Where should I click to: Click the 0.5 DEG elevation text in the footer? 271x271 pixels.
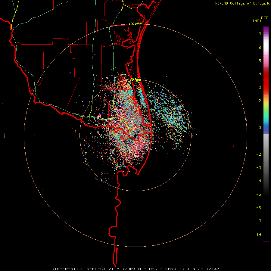[x=148, y=269]
